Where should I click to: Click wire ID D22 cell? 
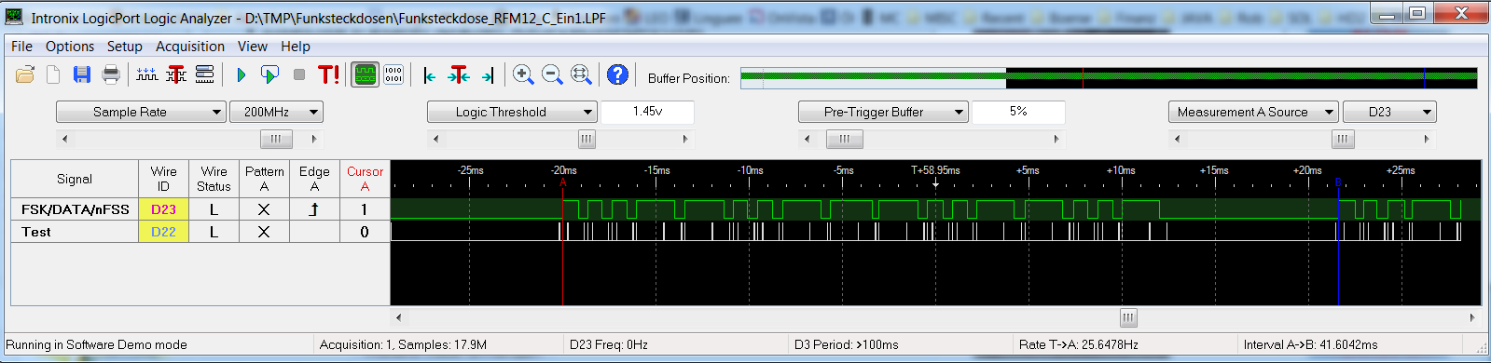point(163,232)
